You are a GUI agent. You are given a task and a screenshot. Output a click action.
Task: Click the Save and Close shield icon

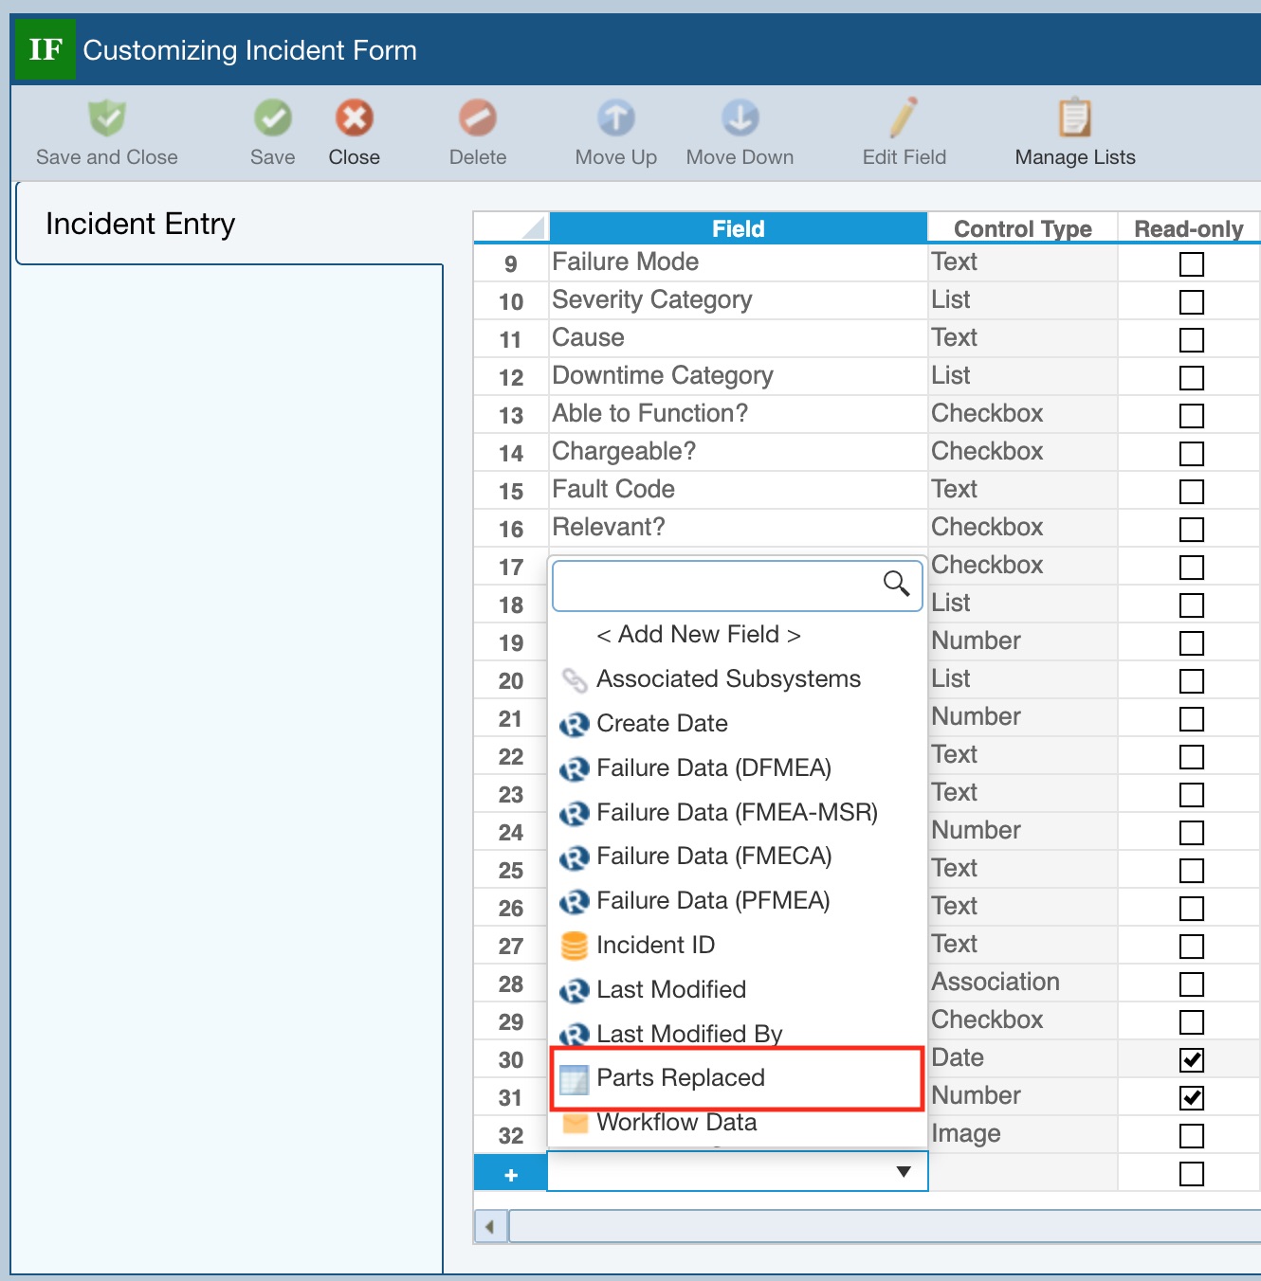tap(106, 118)
